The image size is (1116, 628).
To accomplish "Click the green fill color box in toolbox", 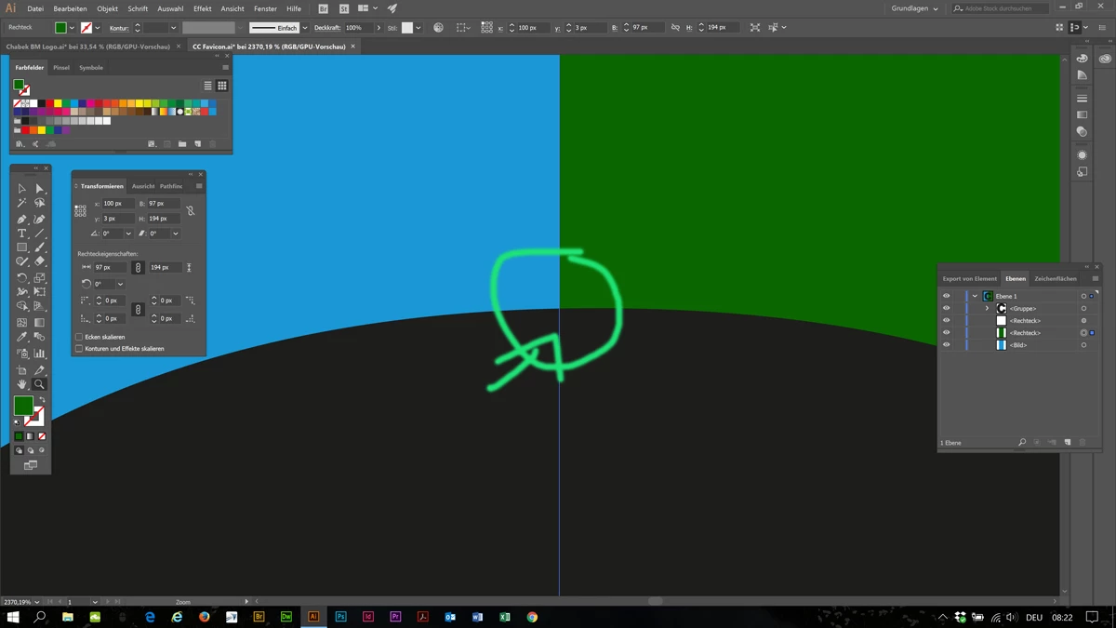I will tap(23, 406).
